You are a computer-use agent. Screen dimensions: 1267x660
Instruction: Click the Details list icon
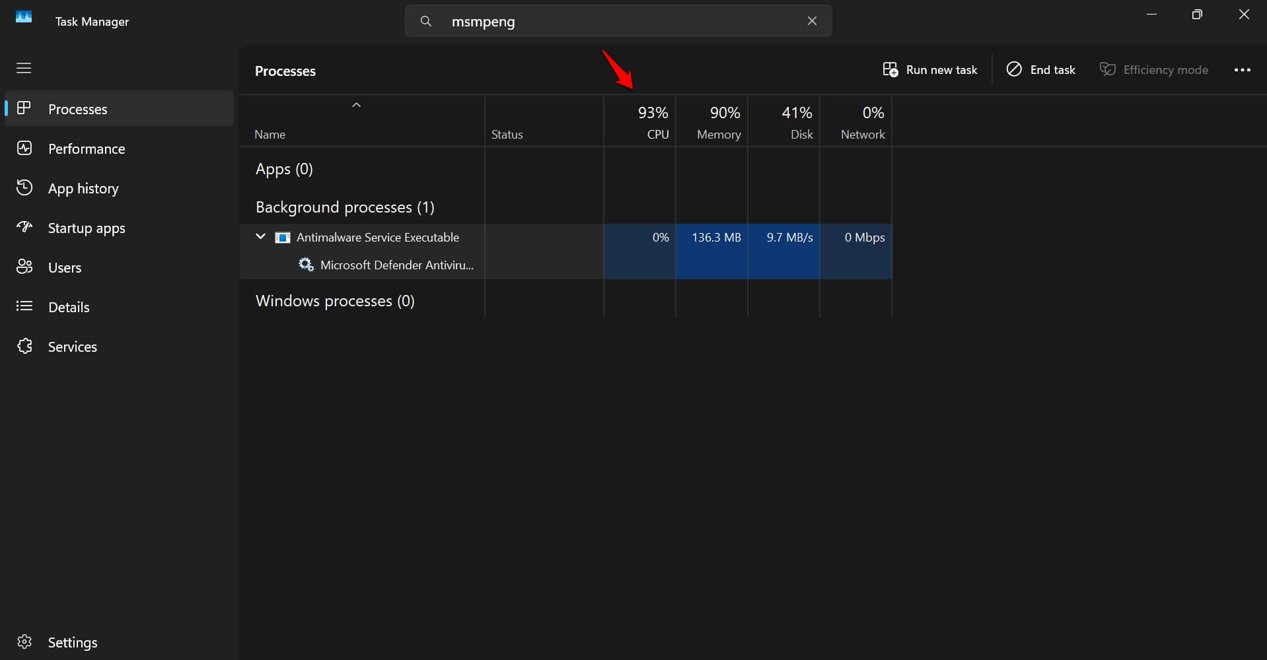click(x=24, y=306)
